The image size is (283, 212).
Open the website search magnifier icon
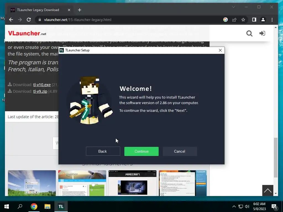(250, 33)
